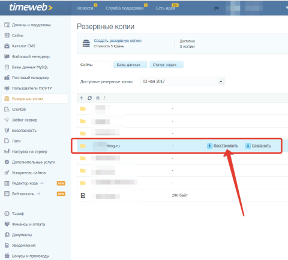The width and height of the screenshot is (288, 260).
Task: Expand account menu arrow in header
Action: click(287, 8)
